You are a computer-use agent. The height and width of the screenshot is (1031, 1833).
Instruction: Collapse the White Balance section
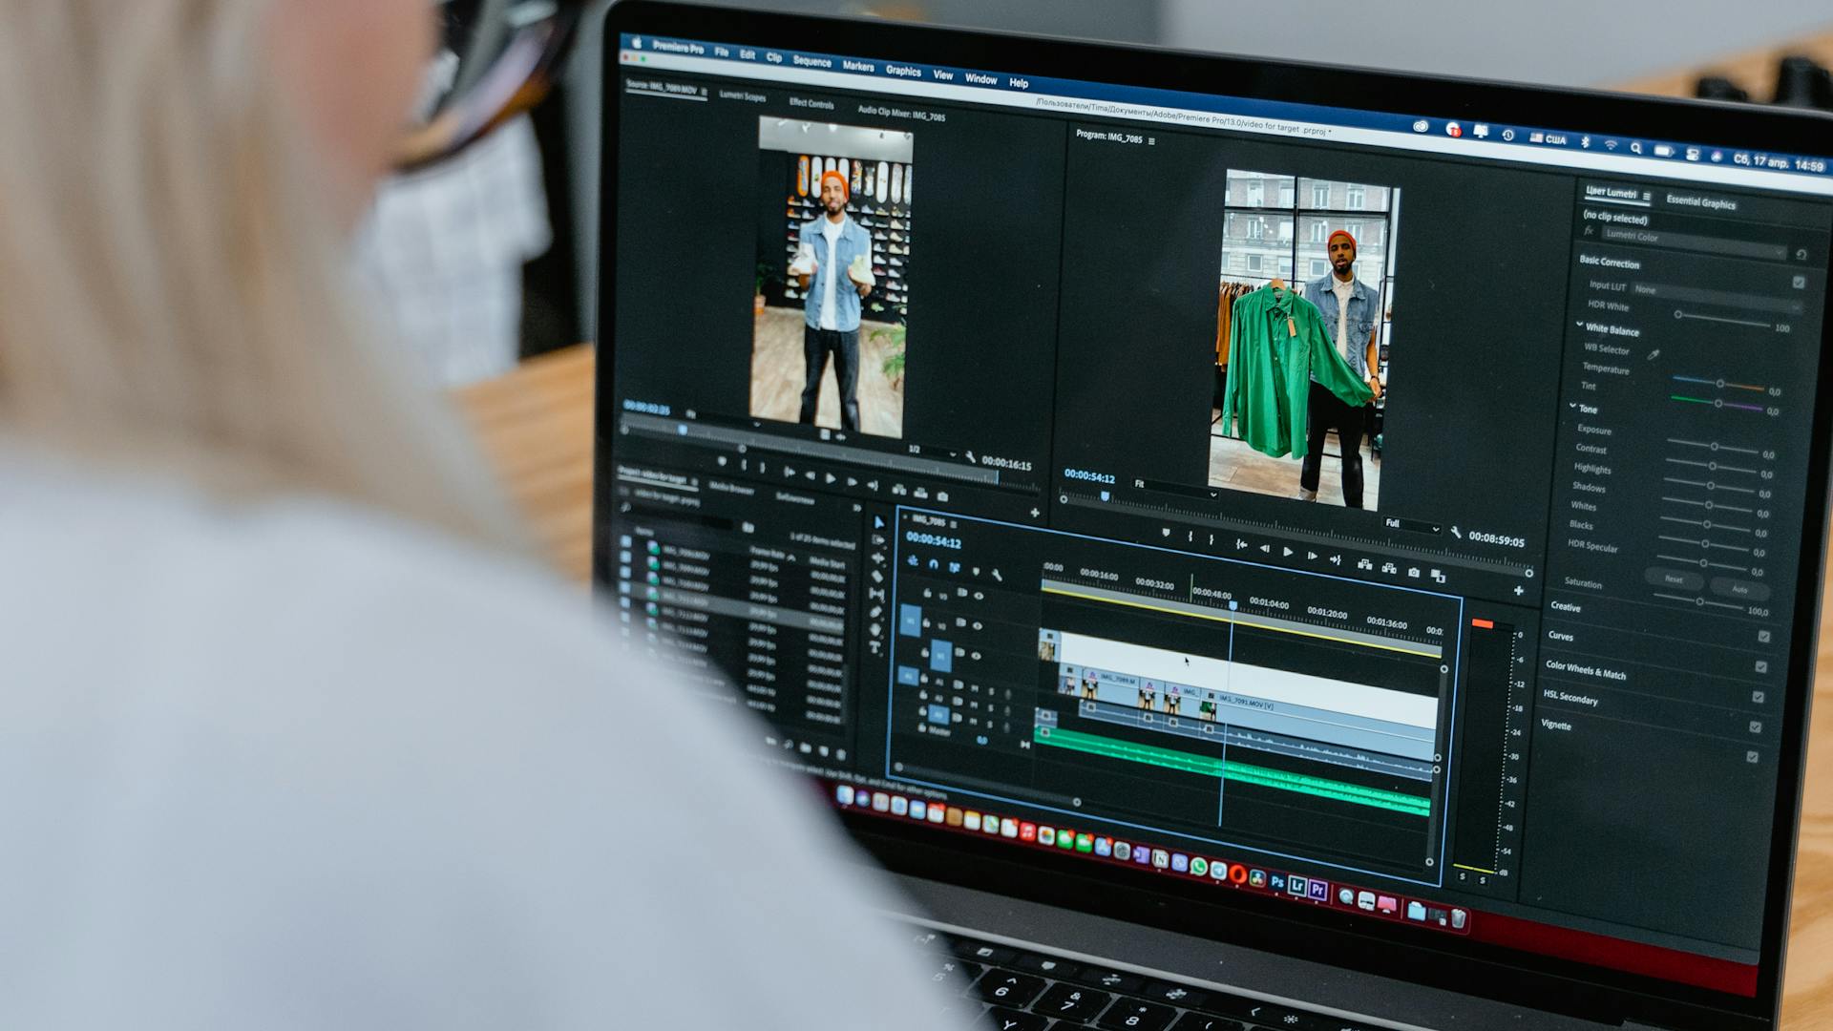[1580, 326]
